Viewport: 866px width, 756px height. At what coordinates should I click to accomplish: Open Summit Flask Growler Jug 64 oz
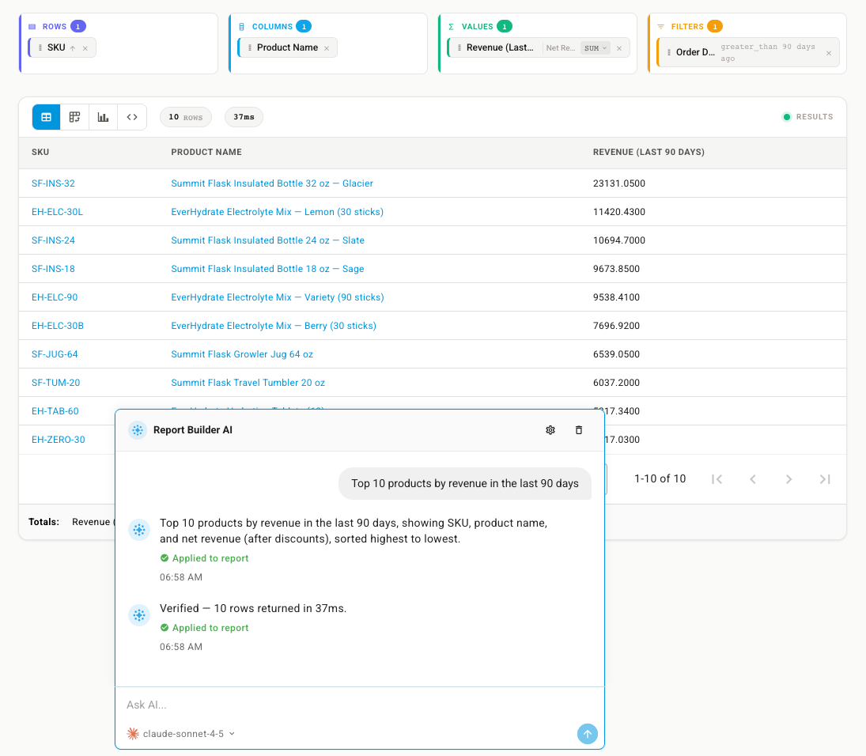pyautogui.click(x=242, y=354)
